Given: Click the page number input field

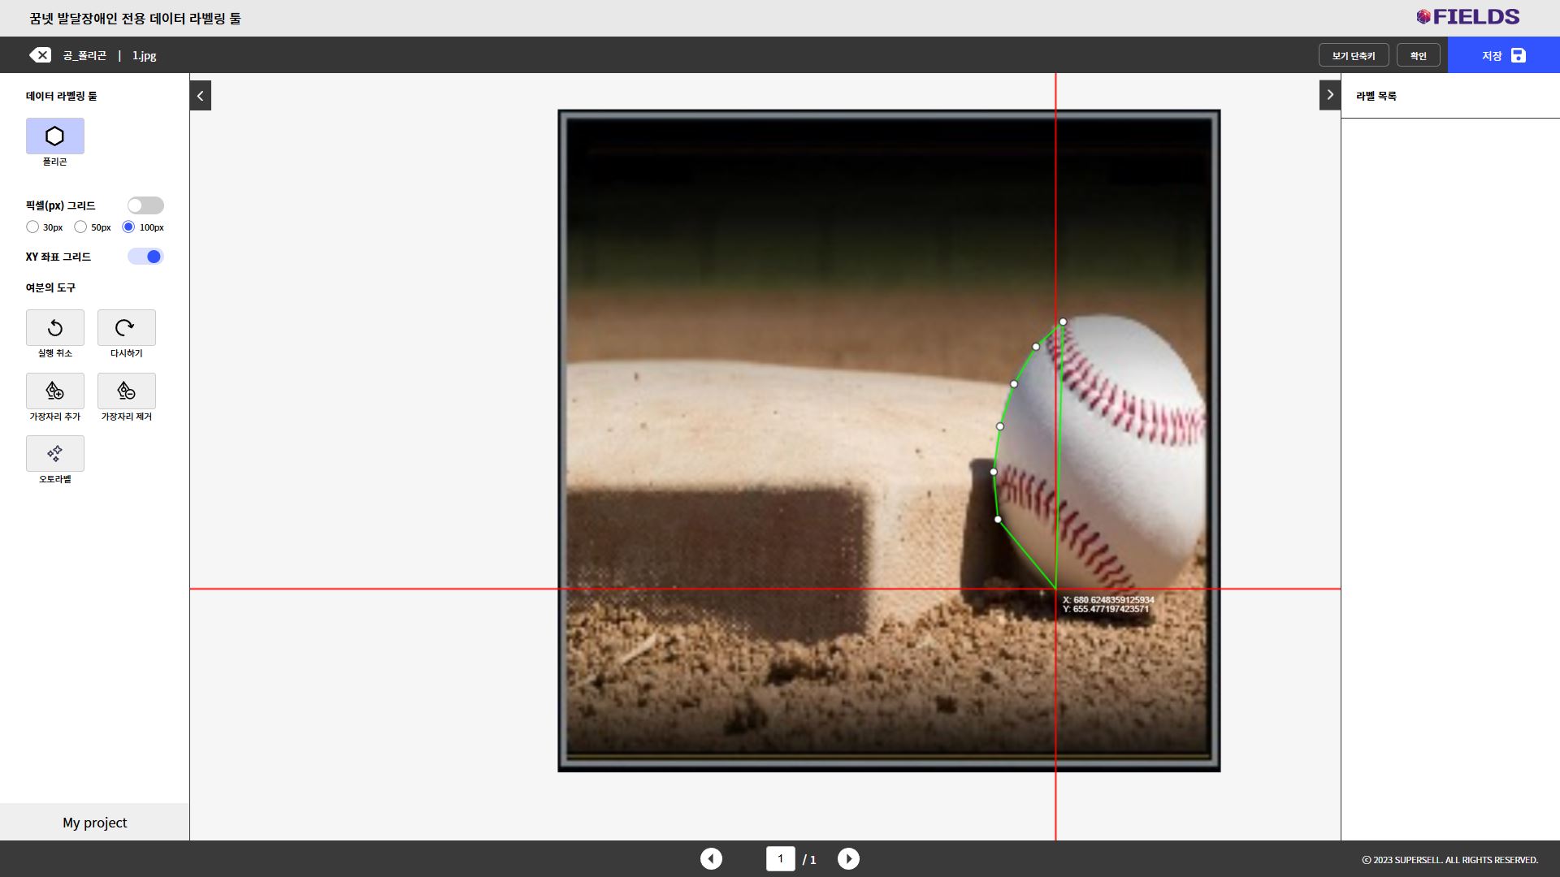Looking at the screenshot, I should [x=780, y=858].
